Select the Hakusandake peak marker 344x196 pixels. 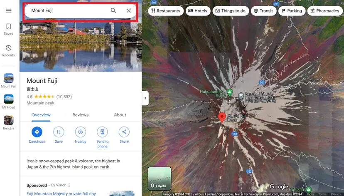tap(229, 92)
